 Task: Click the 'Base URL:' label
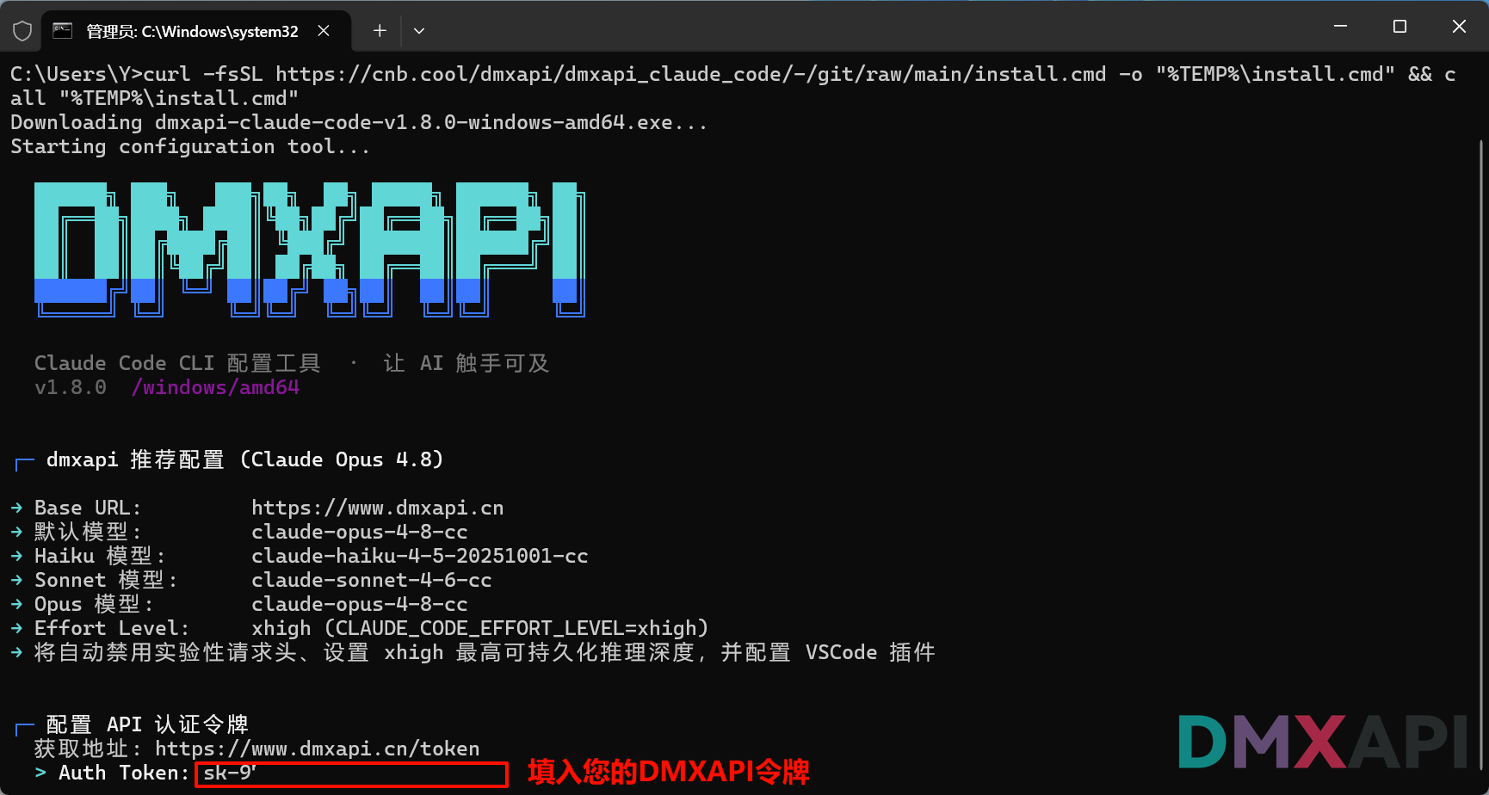(x=87, y=508)
